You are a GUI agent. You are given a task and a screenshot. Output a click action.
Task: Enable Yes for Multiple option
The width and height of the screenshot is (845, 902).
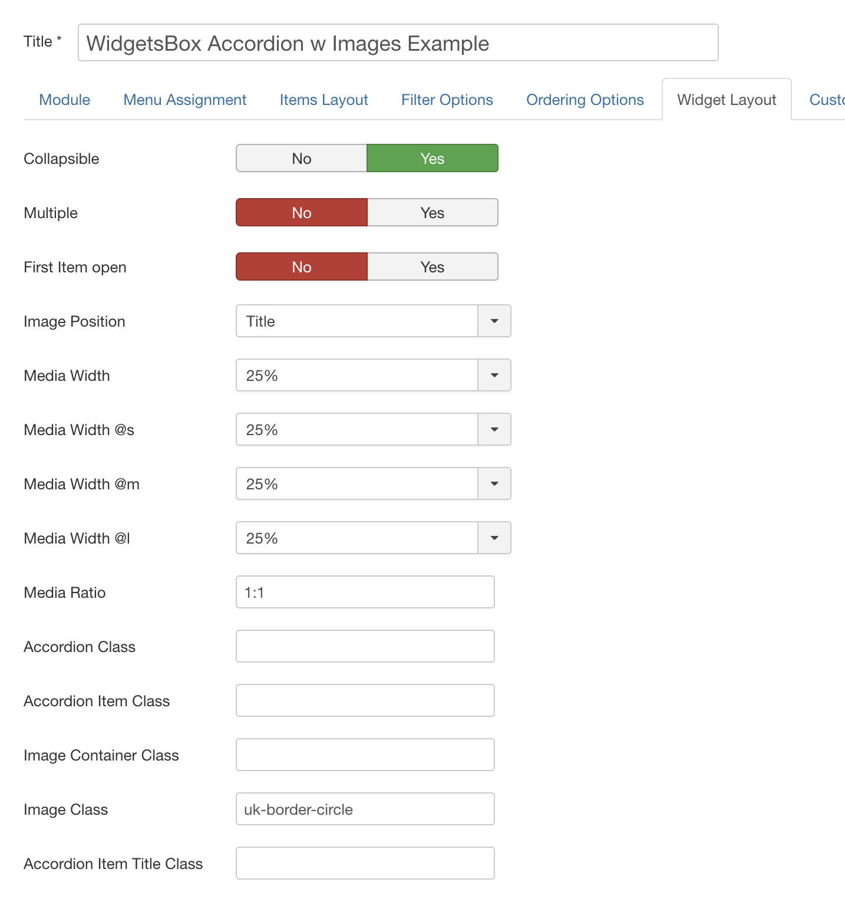(433, 212)
